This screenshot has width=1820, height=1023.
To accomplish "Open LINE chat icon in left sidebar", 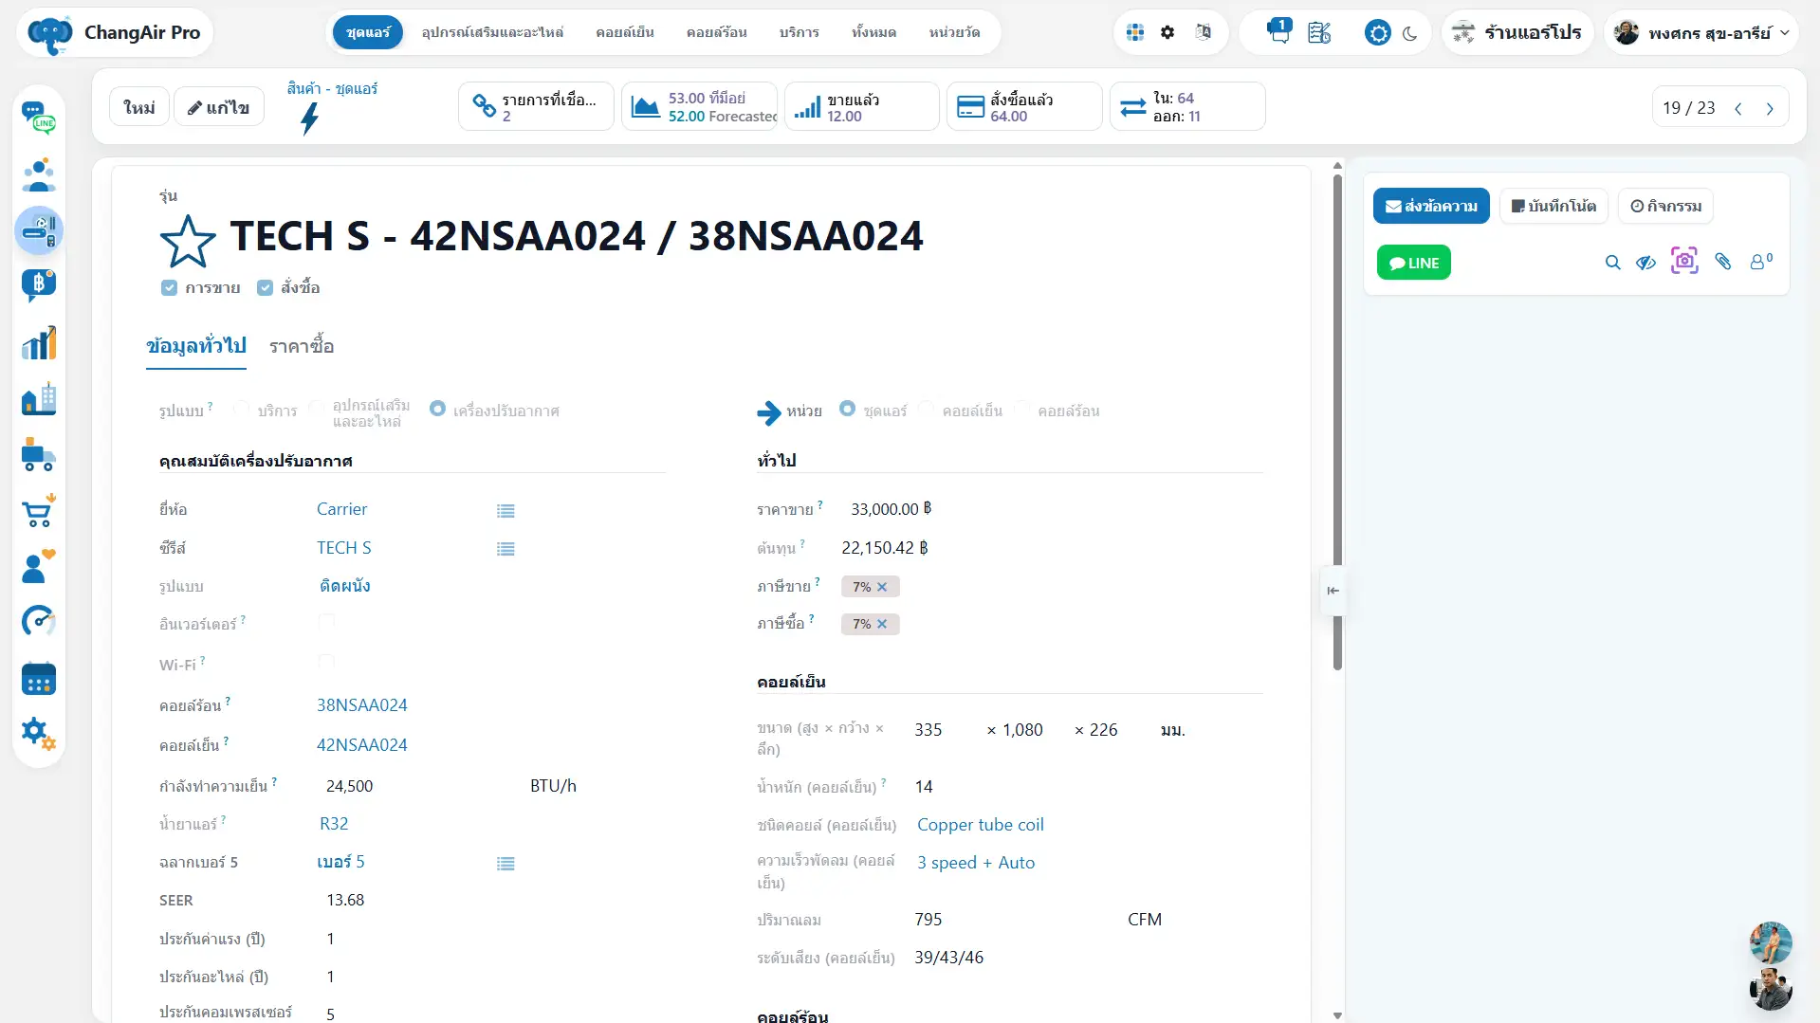I will pyautogui.click(x=39, y=118).
